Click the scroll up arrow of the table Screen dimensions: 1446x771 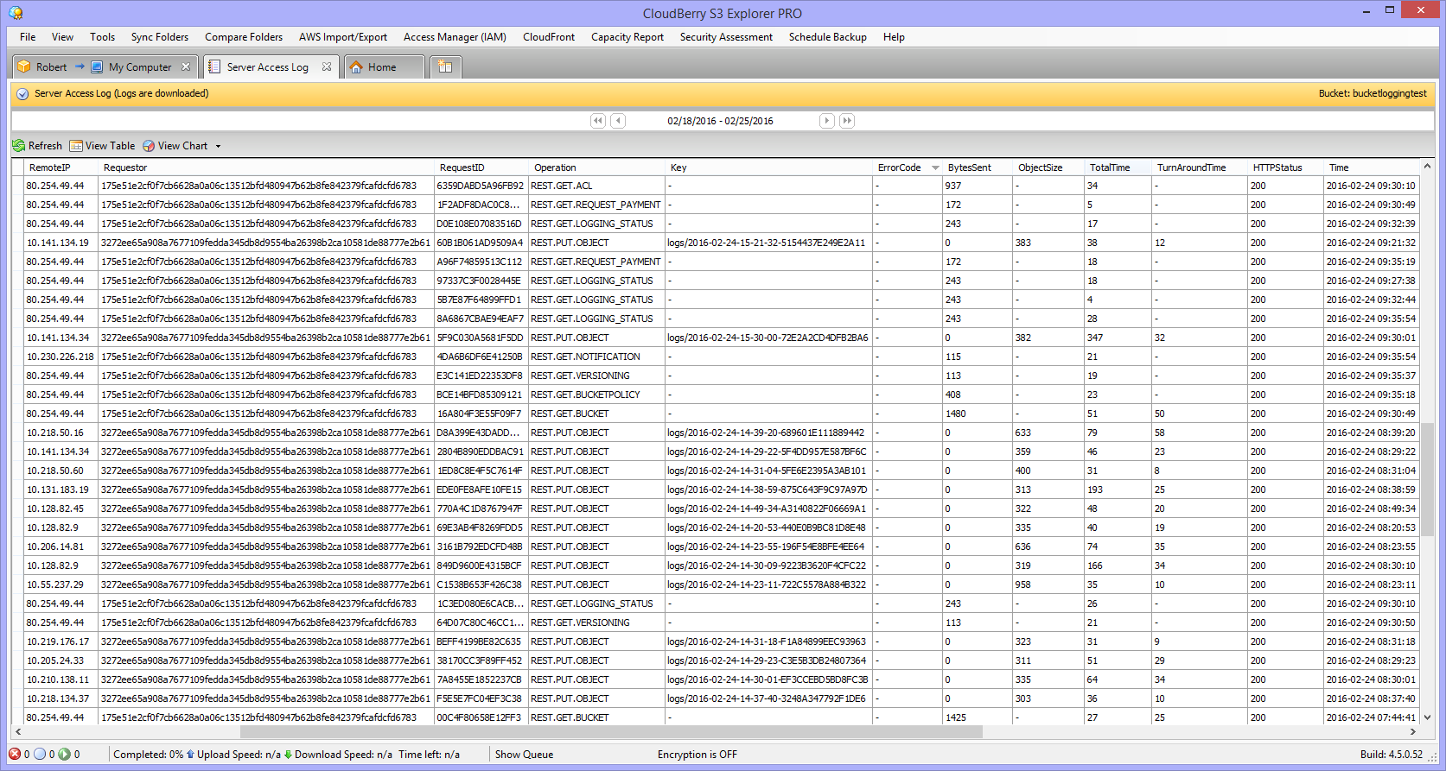pyautogui.click(x=1427, y=166)
